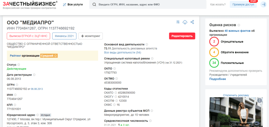Click info icon next to Статус
This screenshot has width=269, height=127.
19,65
